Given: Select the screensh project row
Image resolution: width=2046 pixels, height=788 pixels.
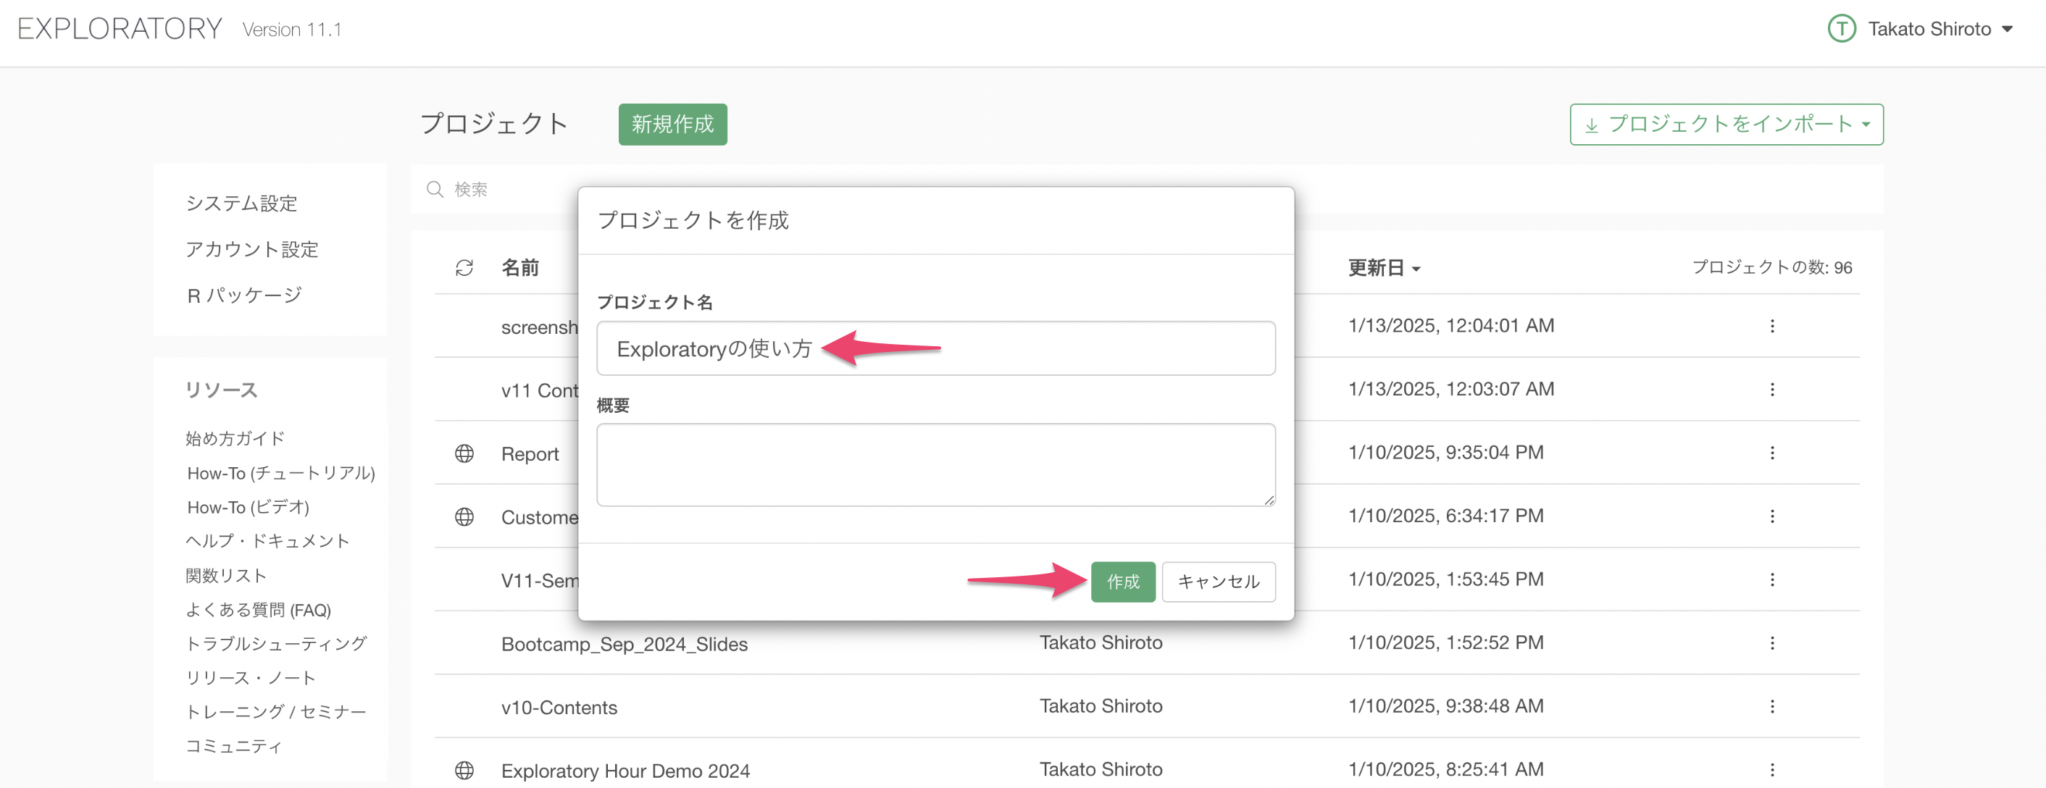Looking at the screenshot, I should (539, 327).
